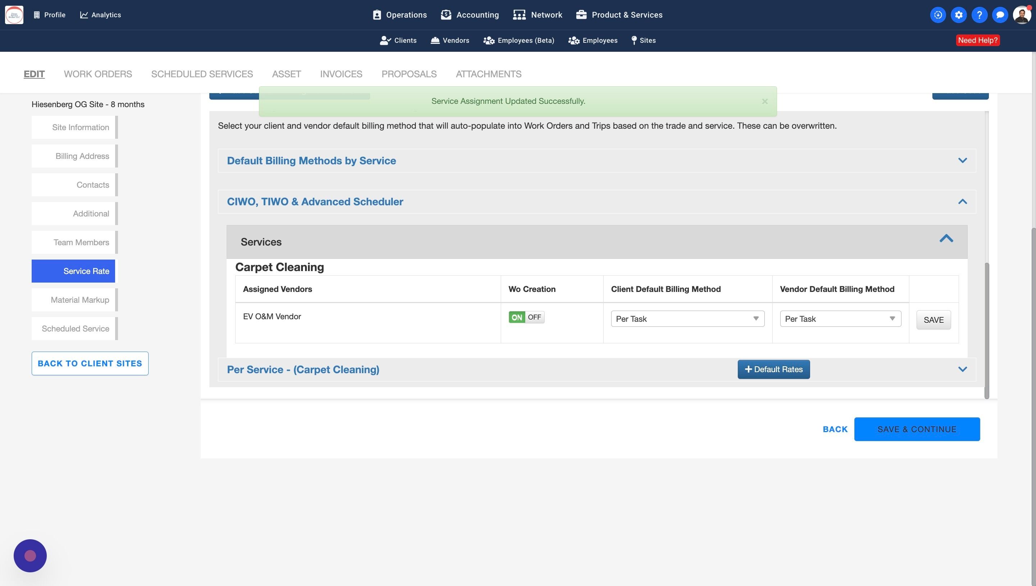Expand Default Billing Methods by Service
1036x586 pixels.
tap(962, 161)
